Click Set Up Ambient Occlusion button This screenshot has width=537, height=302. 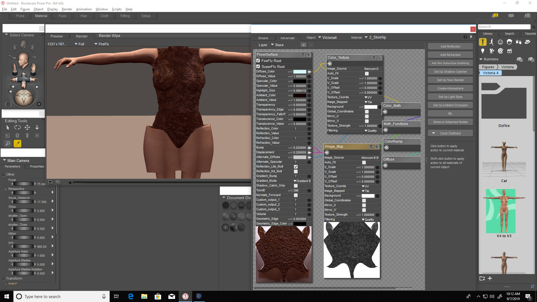tap(450, 105)
